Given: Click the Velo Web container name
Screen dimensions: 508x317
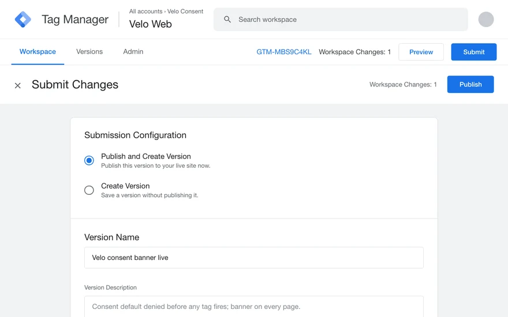Looking at the screenshot, I should [150, 24].
